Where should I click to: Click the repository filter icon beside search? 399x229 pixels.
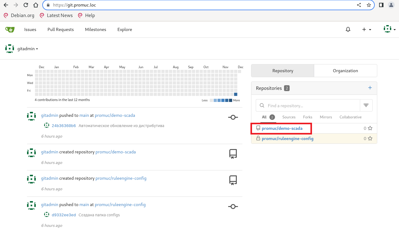pyautogui.click(x=366, y=106)
